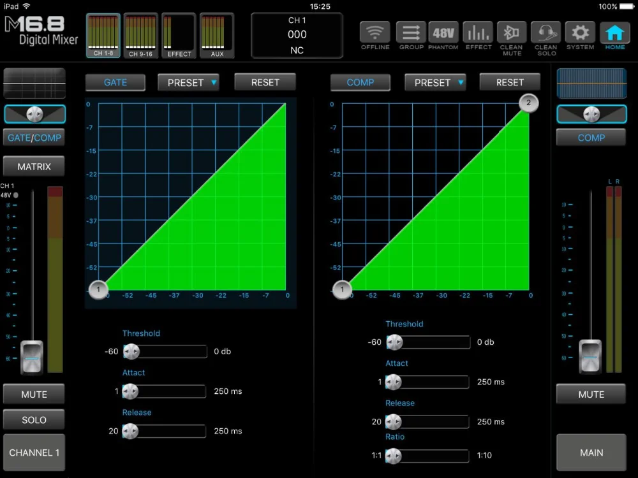Enable the COMP processor on channel
638x478 pixels.
360,82
